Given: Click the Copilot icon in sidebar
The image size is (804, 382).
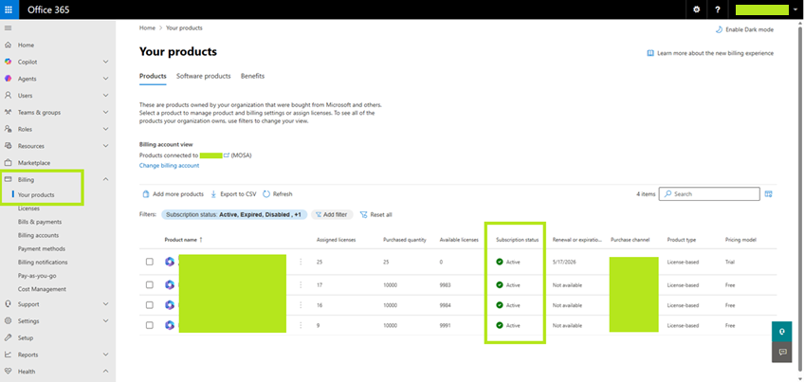Looking at the screenshot, I should point(8,62).
